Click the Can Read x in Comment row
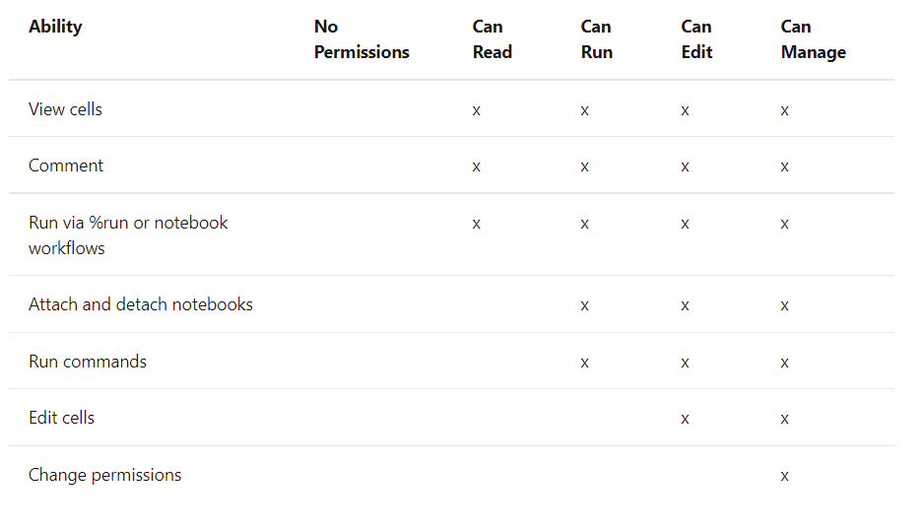The height and width of the screenshot is (531, 922). pos(477,167)
